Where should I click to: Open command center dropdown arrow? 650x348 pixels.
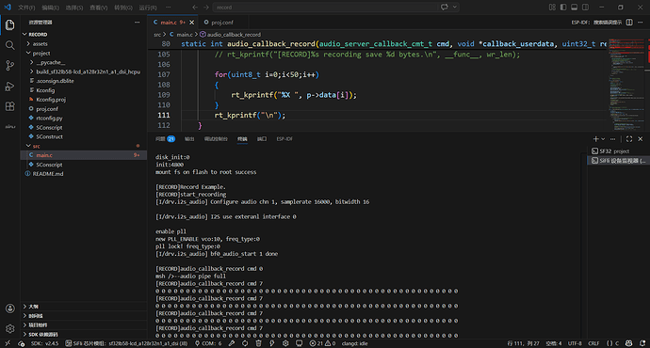click(455, 7)
